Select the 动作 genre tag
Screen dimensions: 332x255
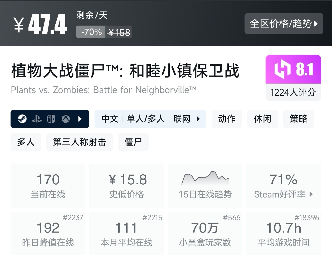tap(227, 119)
